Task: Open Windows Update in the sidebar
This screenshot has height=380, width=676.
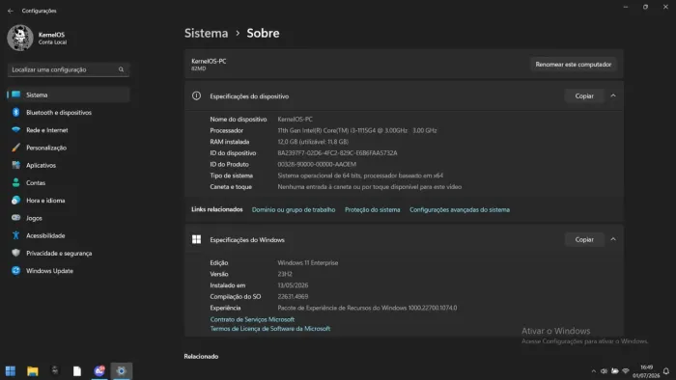Action: point(69,271)
